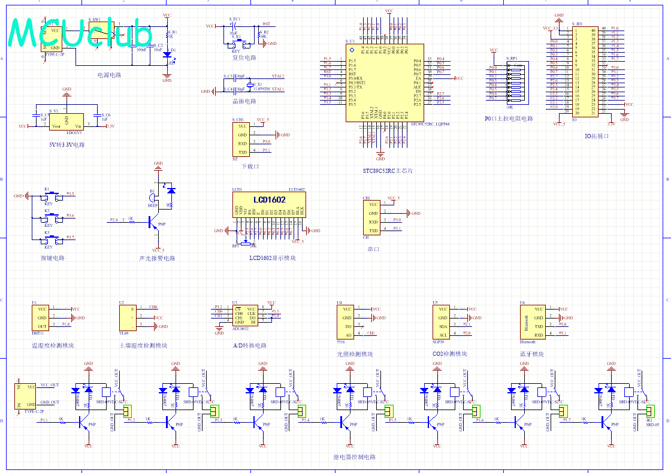Select the 'LCD1602显示模块' caption text
Viewport: 671px width, 473px height.
[x=272, y=258]
